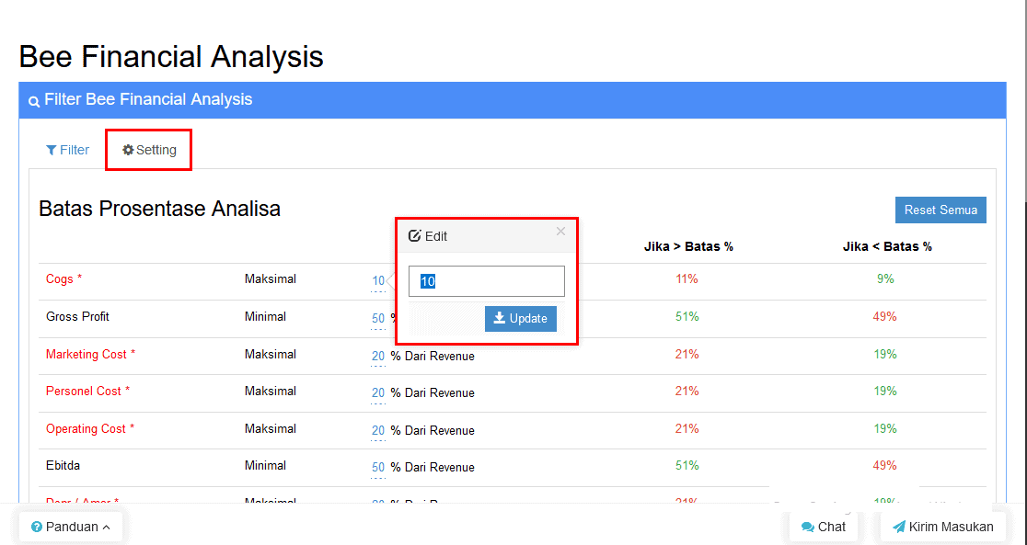Click the 21% value in Marketing Cost row
This screenshot has height=545, width=1027.
687,354
